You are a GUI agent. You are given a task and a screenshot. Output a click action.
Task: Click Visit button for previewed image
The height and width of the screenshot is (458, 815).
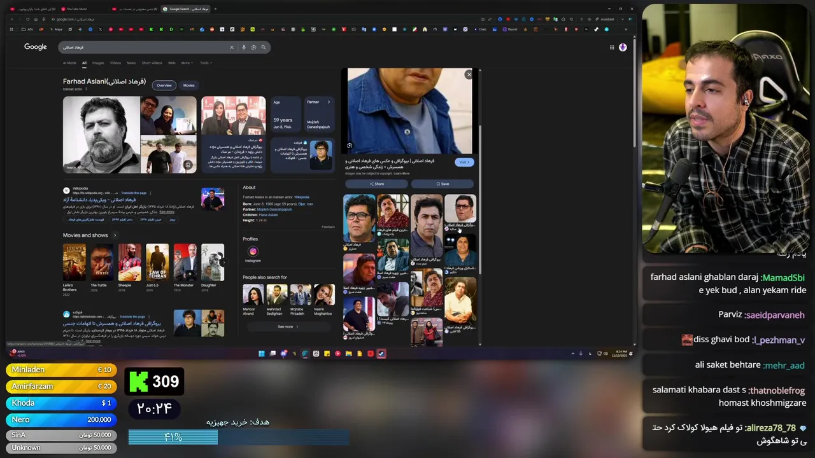(464, 162)
